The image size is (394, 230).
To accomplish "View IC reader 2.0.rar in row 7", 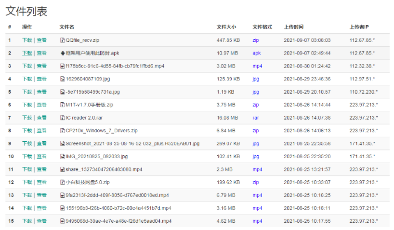I will coord(42,118).
